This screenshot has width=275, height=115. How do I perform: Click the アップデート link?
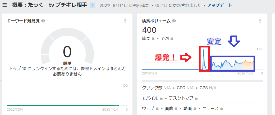pyautogui.click(x=219, y=5)
